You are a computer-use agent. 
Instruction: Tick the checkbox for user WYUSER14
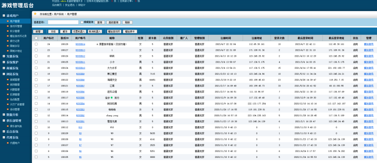[36, 44]
